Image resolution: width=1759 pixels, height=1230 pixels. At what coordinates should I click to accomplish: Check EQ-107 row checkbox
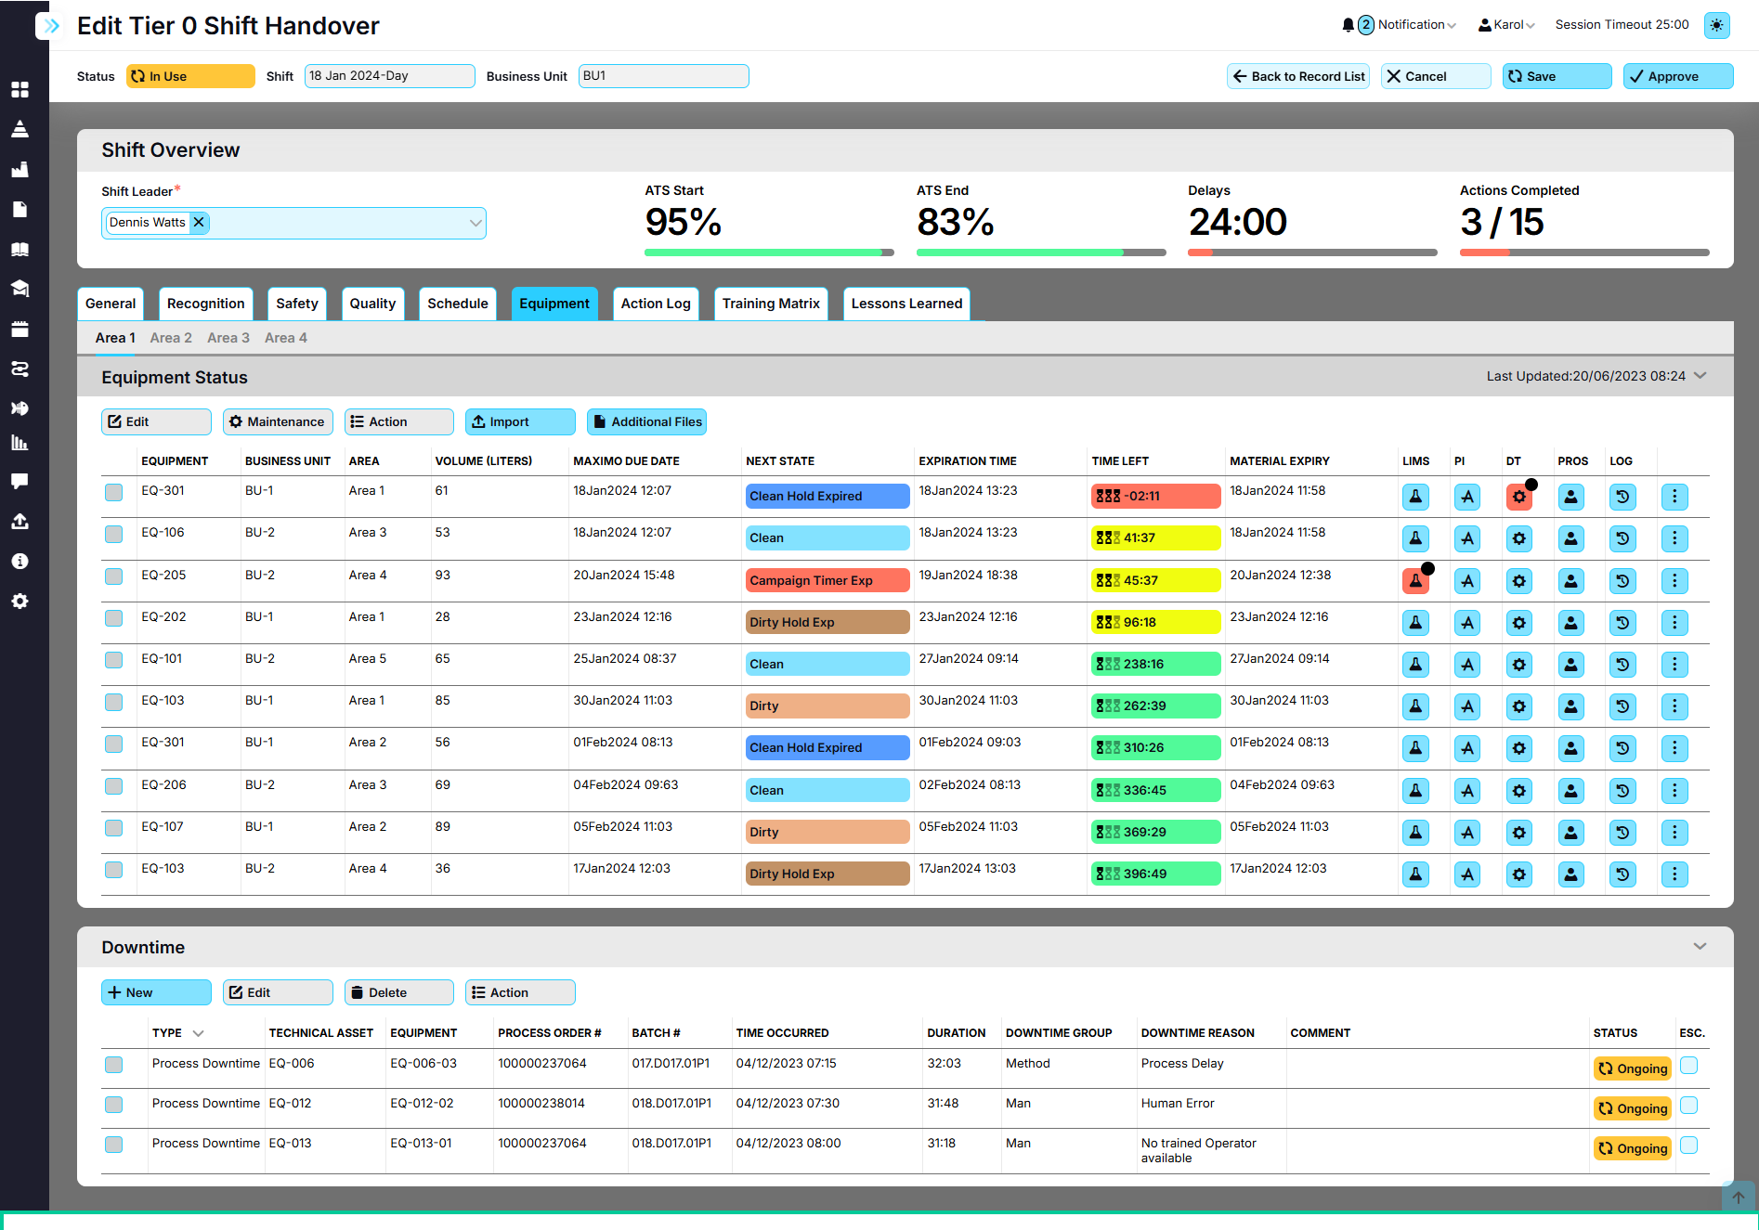[x=114, y=828]
